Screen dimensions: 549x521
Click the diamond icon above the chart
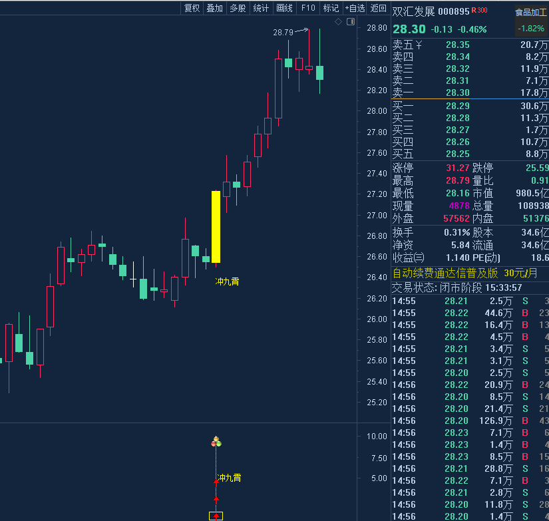click(x=338, y=22)
